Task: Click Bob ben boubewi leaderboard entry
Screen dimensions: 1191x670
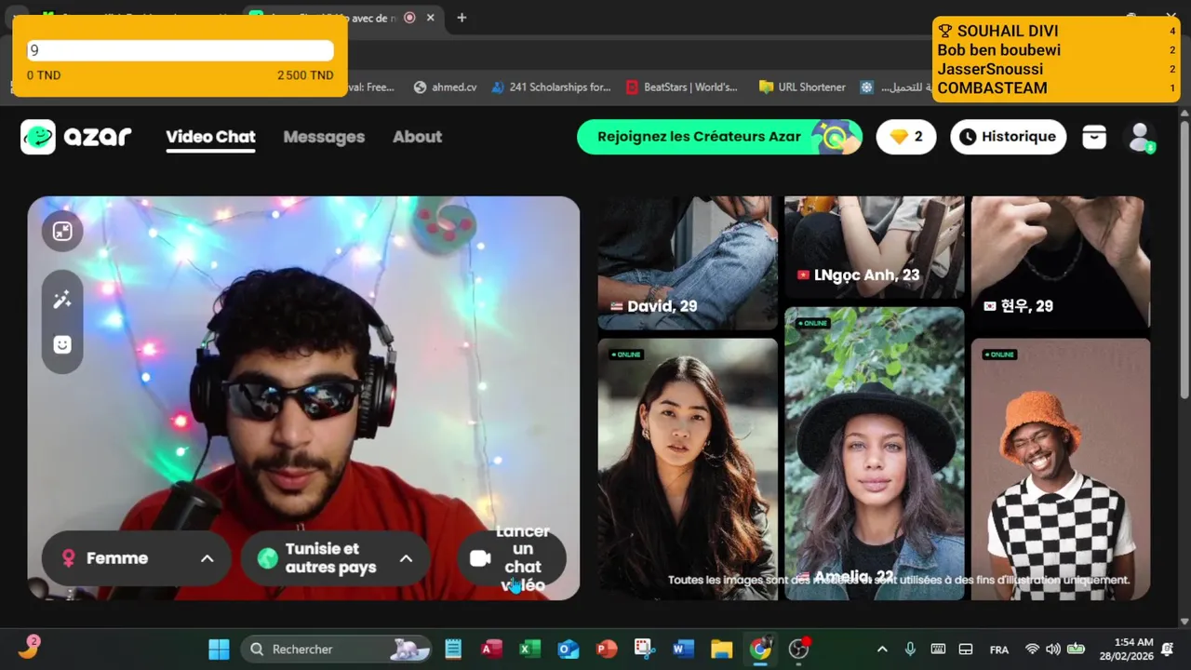Action: coord(1056,50)
